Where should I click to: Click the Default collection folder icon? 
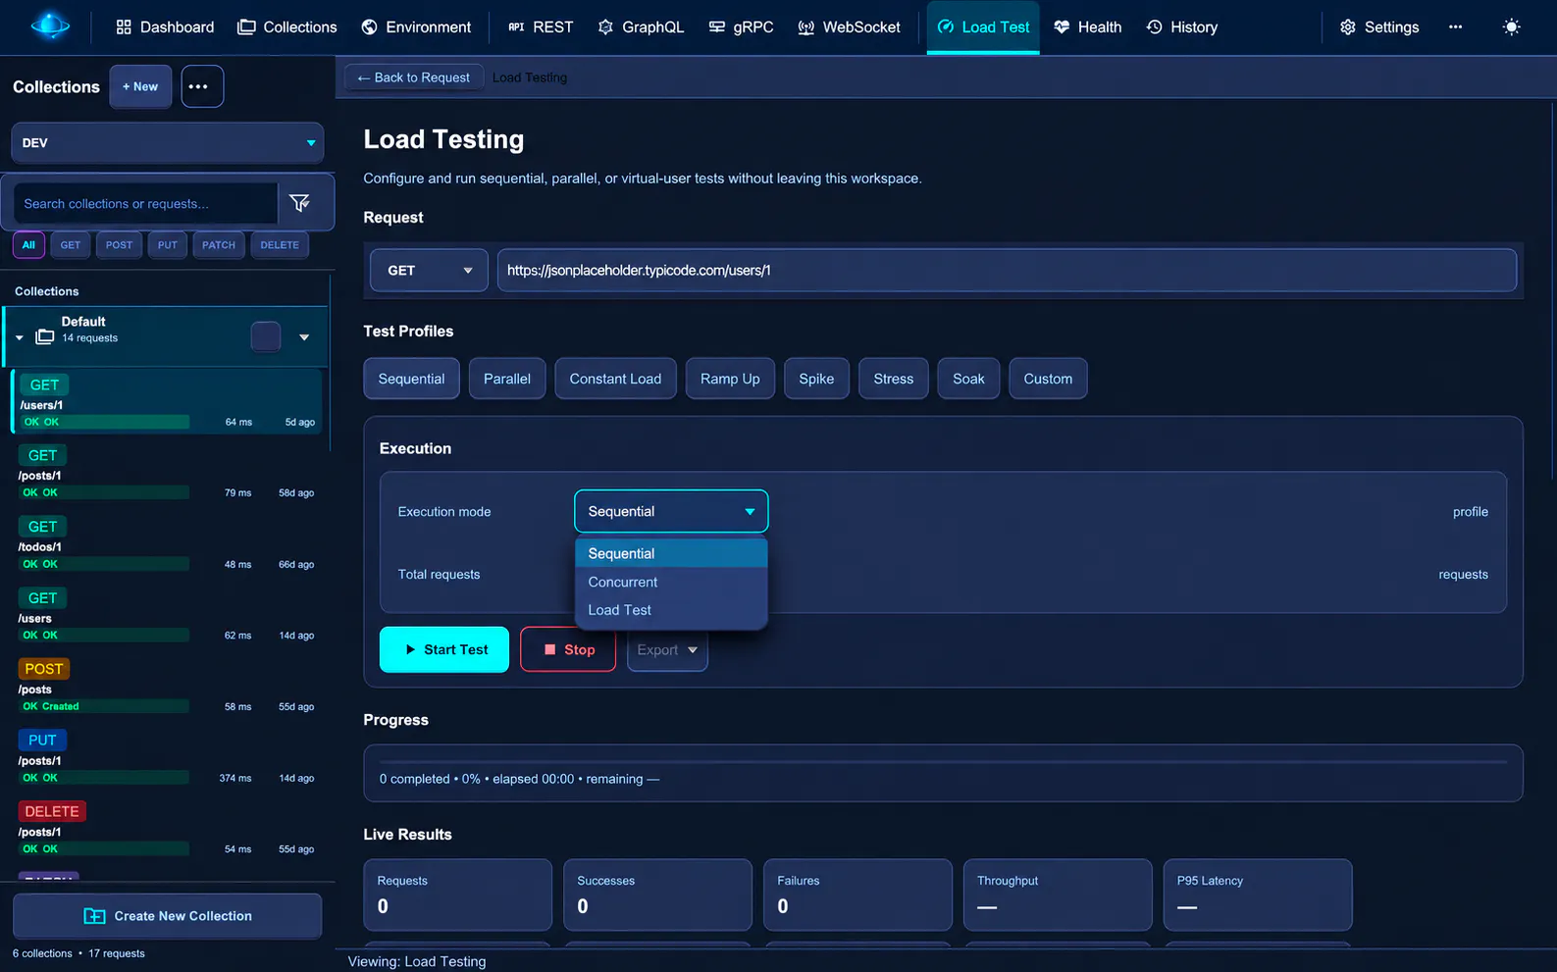[x=45, y=336]
